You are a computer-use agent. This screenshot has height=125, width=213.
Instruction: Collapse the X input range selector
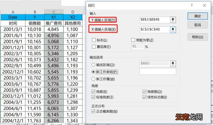point(173,30)
